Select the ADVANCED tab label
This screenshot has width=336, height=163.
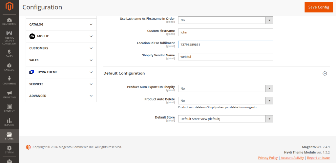pyautogui.click(x=38, y=96)
